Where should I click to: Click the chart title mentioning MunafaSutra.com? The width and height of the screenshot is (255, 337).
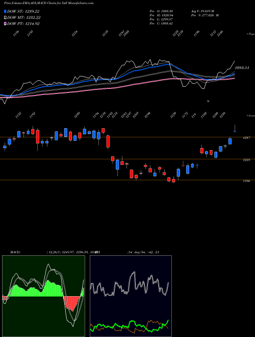49,4
